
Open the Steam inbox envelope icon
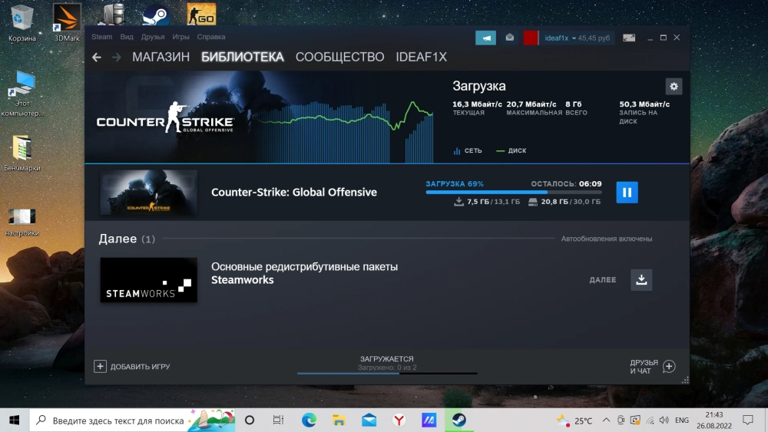coord(510,38)
